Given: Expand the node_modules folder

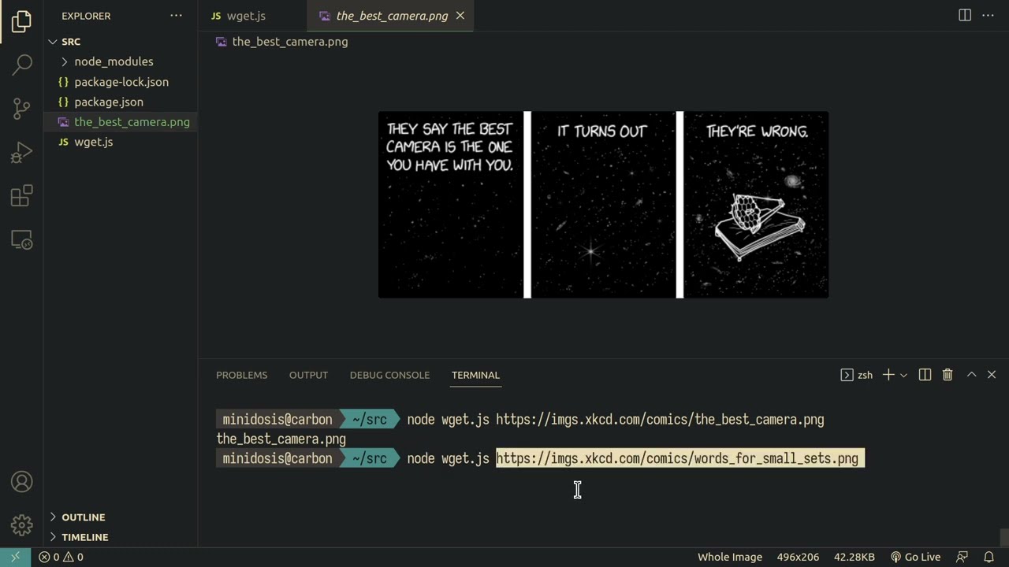Looking at the screenshot, I should click(121, 61).
